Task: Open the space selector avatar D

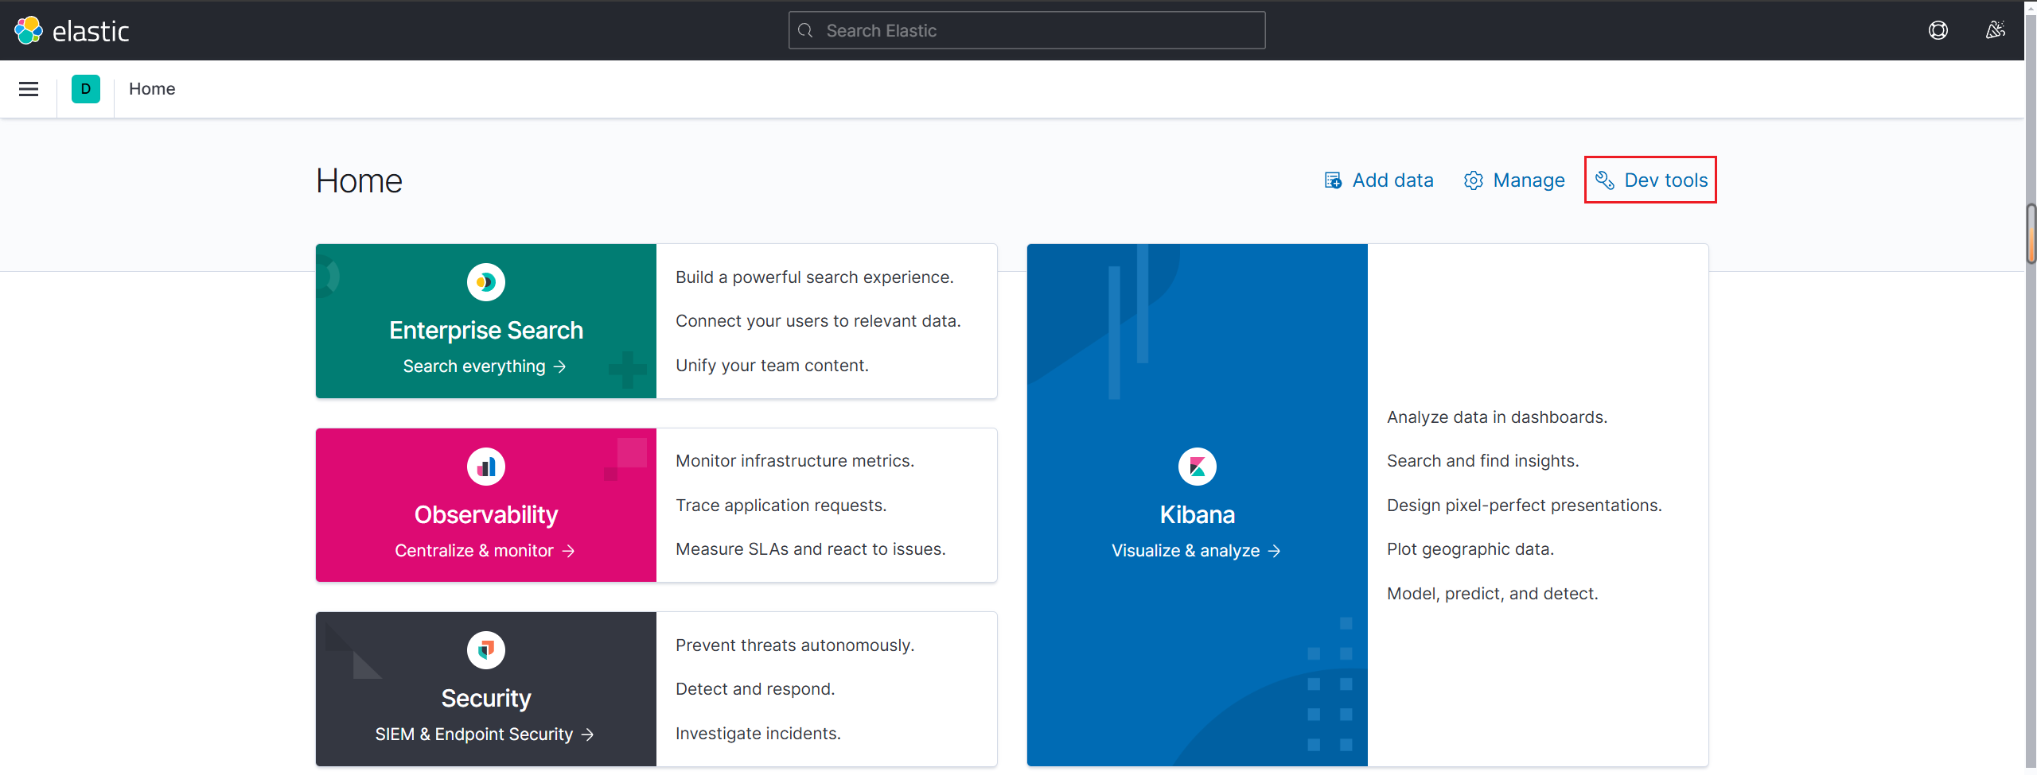Action: [x=86, y=89]
